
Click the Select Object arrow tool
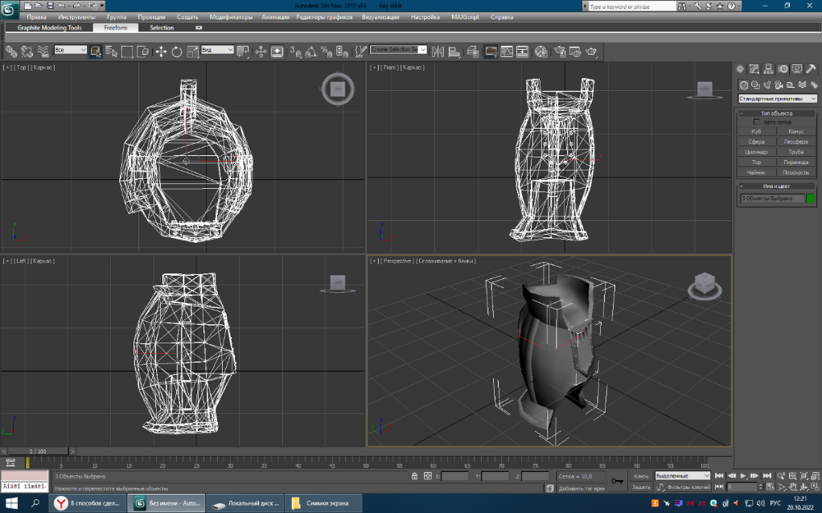pyautogui.click(x=95, y=51)
